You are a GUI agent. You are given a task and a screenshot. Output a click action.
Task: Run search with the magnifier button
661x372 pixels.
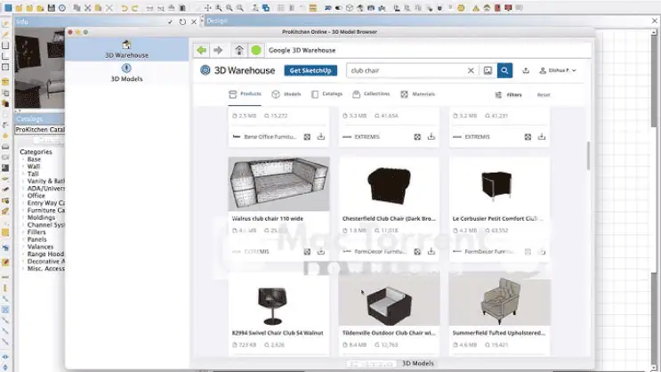504,70
